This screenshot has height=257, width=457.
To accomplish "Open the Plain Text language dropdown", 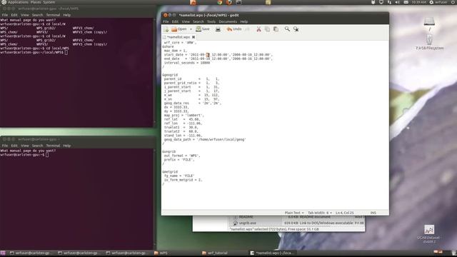I will coord(293,213).
